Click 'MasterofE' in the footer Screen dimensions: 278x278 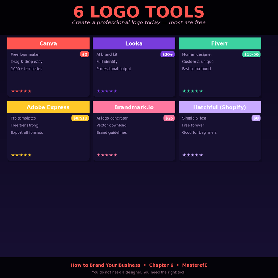195,265
